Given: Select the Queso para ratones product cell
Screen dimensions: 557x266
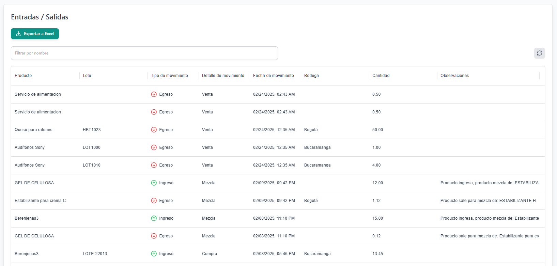Looking at the screenshot, I should point(33,130).
